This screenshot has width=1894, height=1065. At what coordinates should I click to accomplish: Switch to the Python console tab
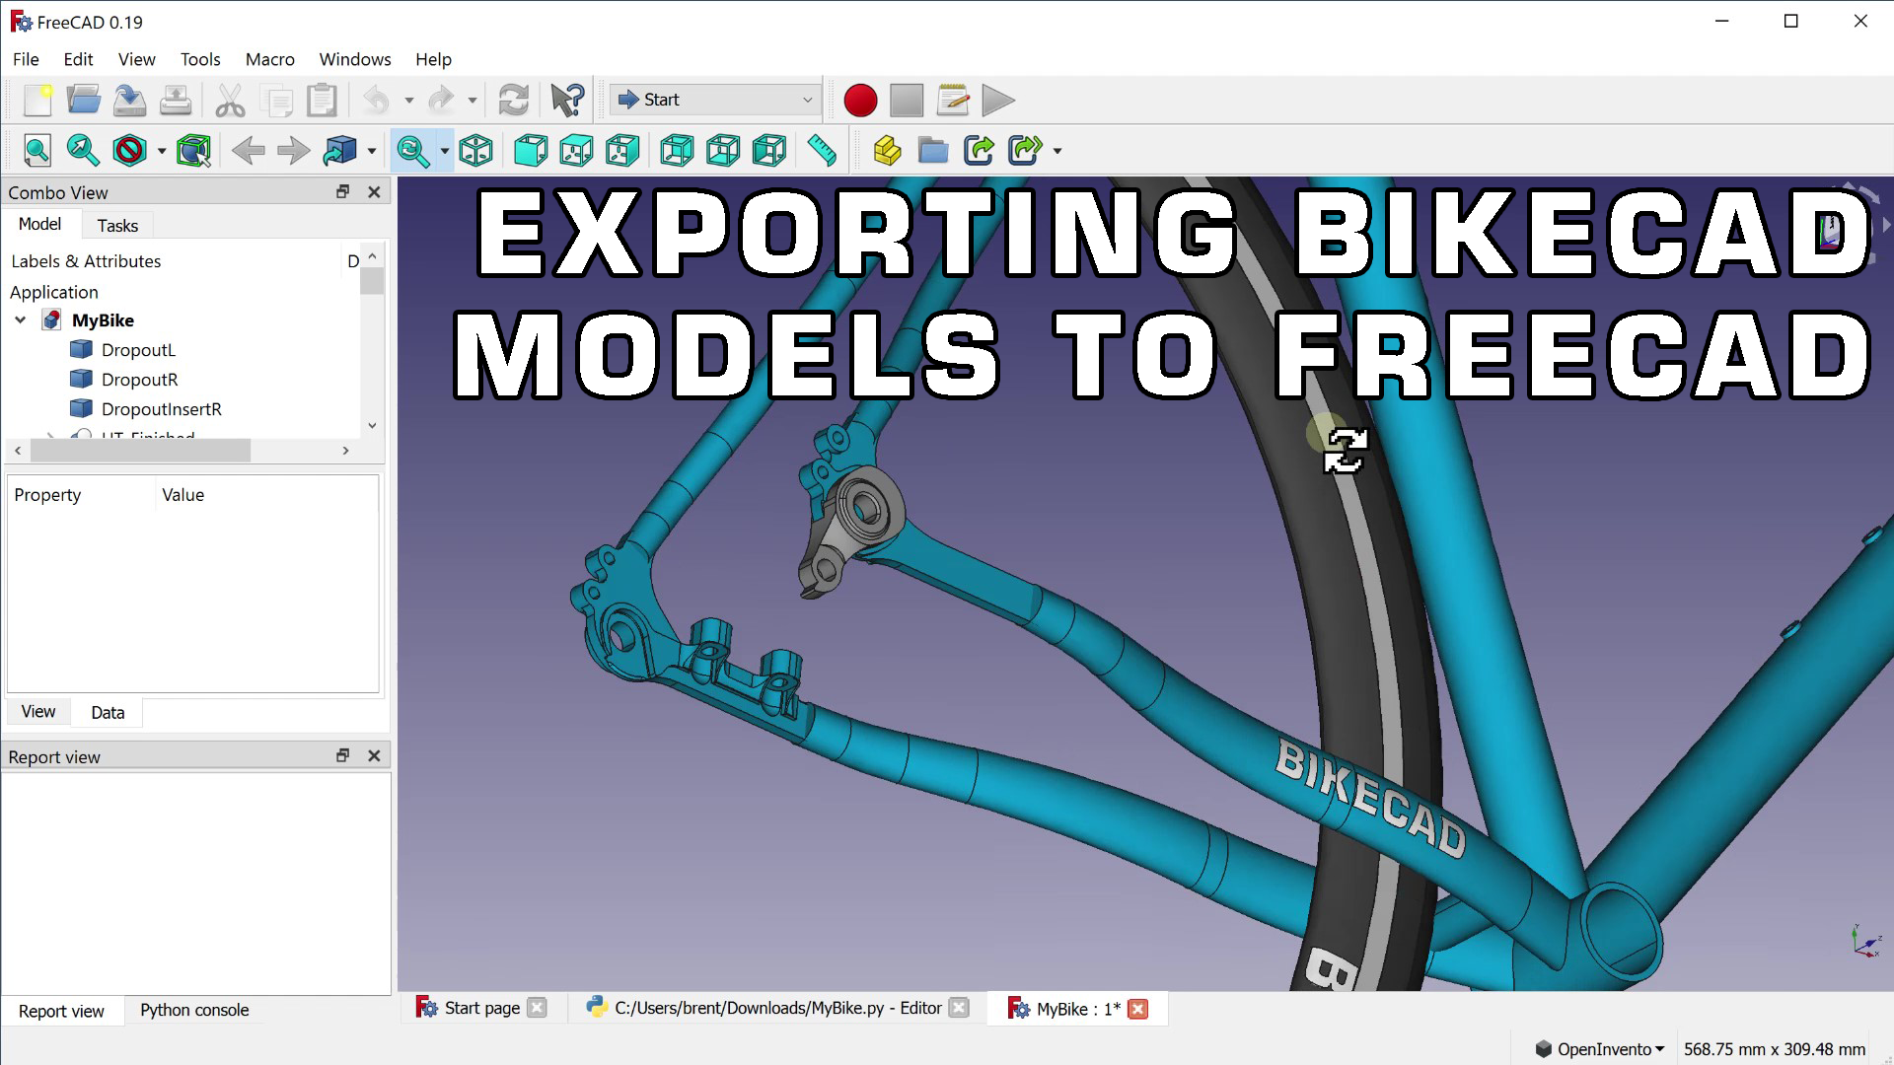coord(194,1010)
